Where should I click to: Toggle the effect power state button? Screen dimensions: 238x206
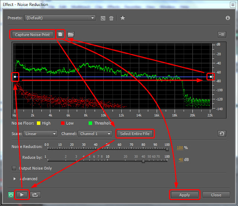pos(11,194)
